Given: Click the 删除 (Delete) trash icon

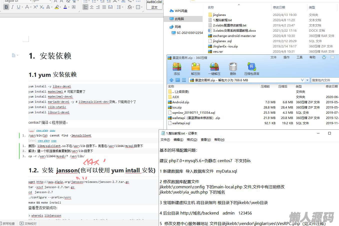Looking at the screenshot, I should (233, 67).
